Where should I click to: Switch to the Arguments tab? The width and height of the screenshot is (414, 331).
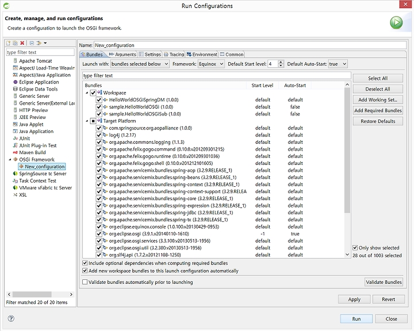tap(122, 55)
